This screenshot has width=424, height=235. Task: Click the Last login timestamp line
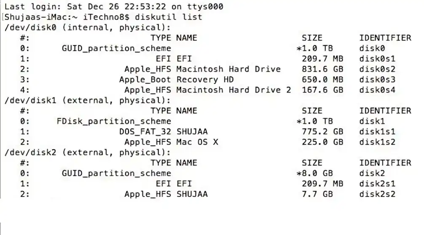click(x=114, y=7)
